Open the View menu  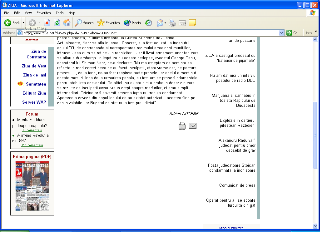click(28, 13)
